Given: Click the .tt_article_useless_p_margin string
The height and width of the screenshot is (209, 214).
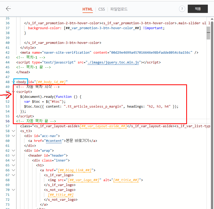Looking at the screenshot, I should [93, 107].
